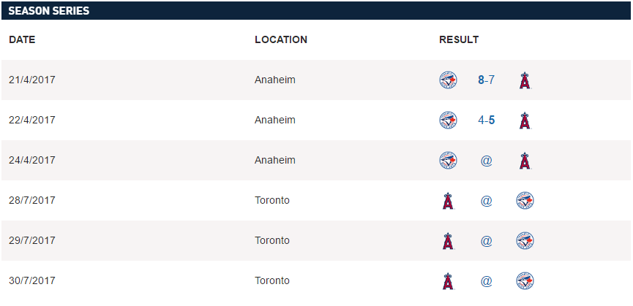The height and width of the screenshot is (306, 633).
Task: Click Angels logo in 21/4/2017 row
Action: point(524,80)
